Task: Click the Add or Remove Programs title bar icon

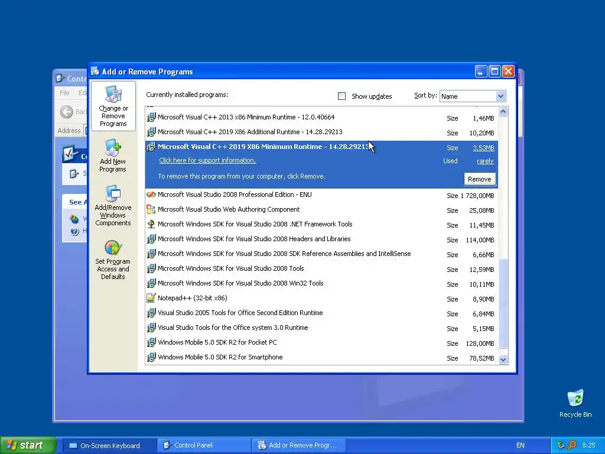Action: coord(95,71)
